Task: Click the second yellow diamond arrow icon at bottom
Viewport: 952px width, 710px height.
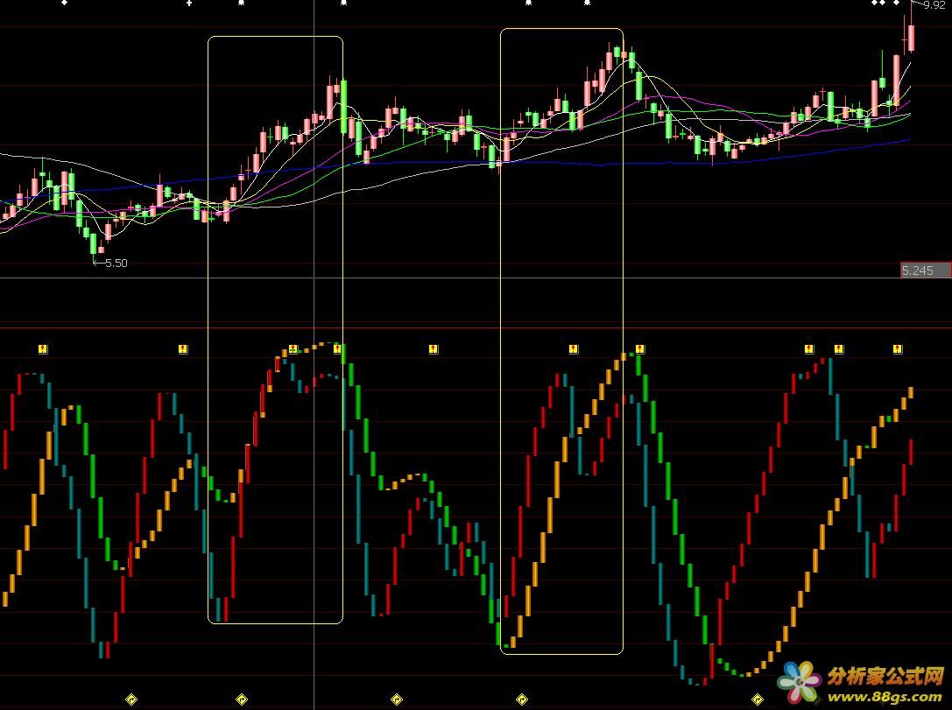Action: coord(242,699)
